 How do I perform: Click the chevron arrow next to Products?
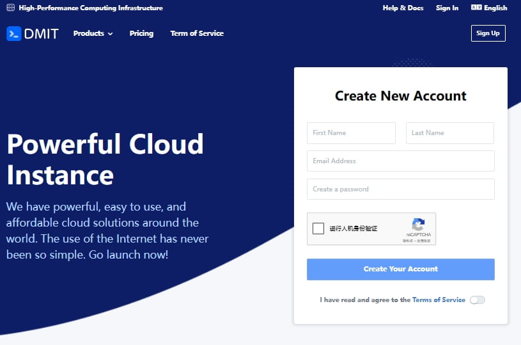click(110, 34)
